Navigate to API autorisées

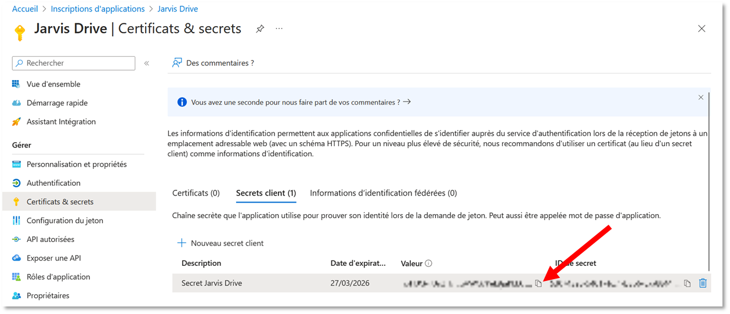click(50, 239)
